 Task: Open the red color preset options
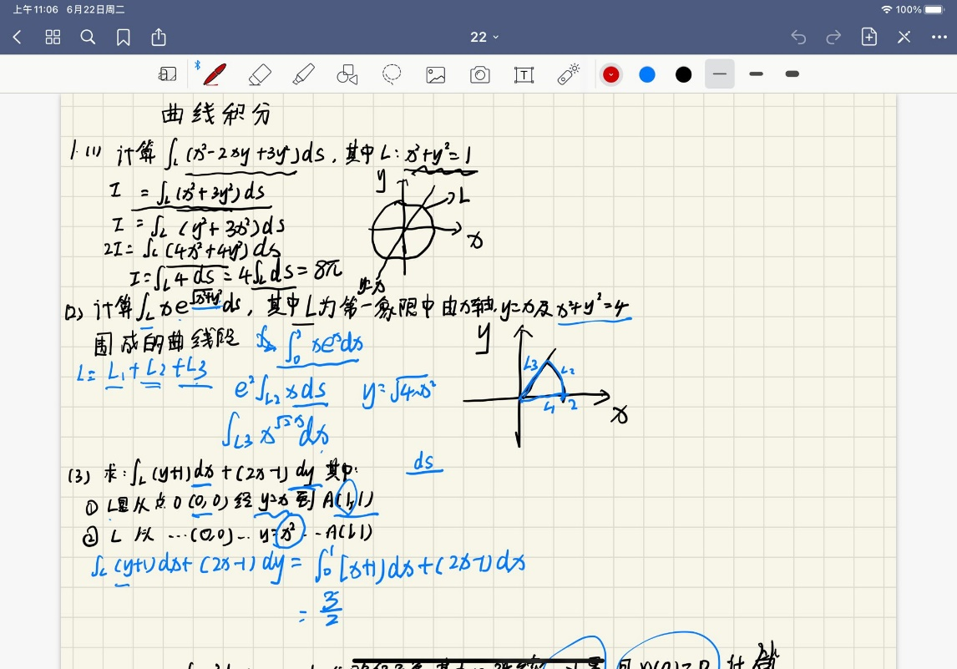(611, 74)
